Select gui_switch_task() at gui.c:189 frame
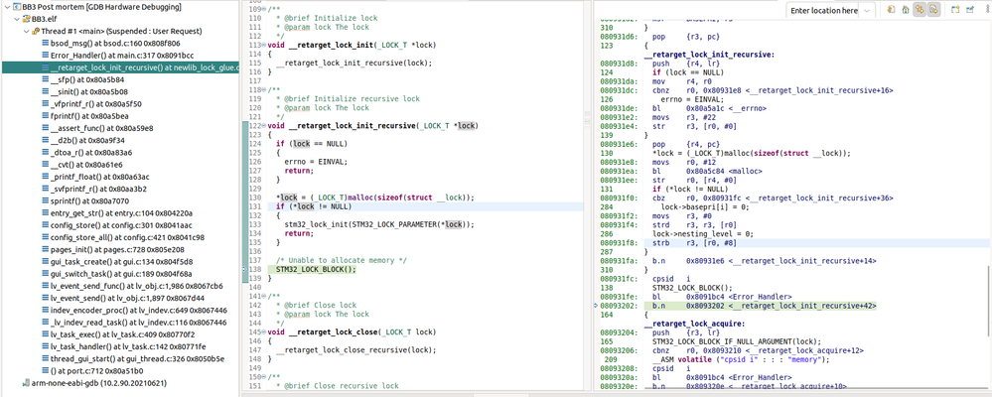The image size is (992, 397). pos(121,274)
